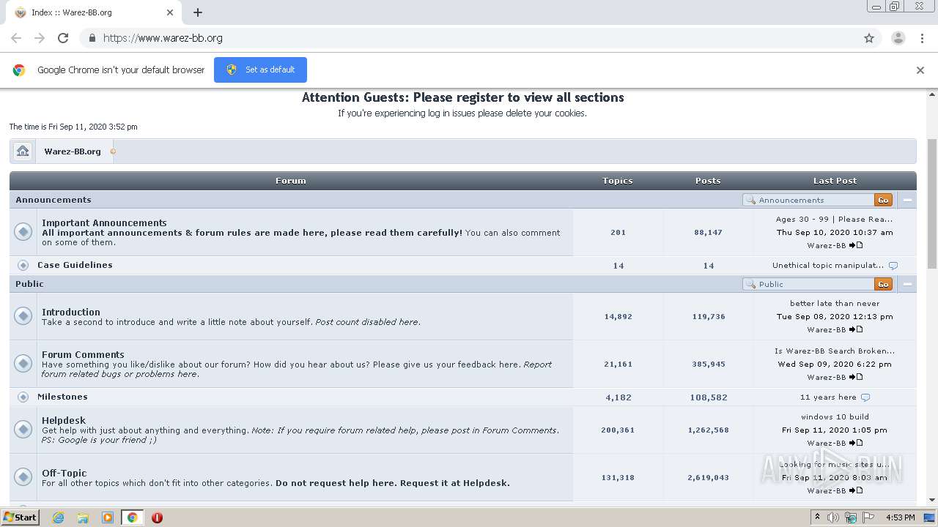View site security lock info

(x=92, y=38)
